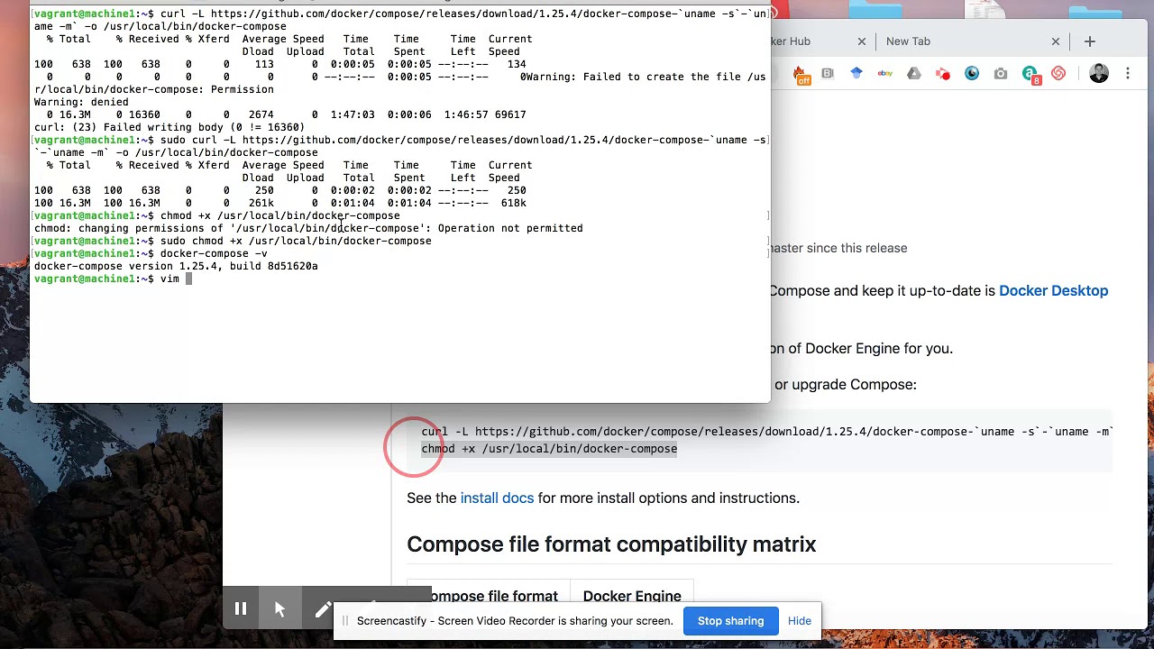
Task: Click the 'Operation not permitted' error line
Action: coord(308,229)
